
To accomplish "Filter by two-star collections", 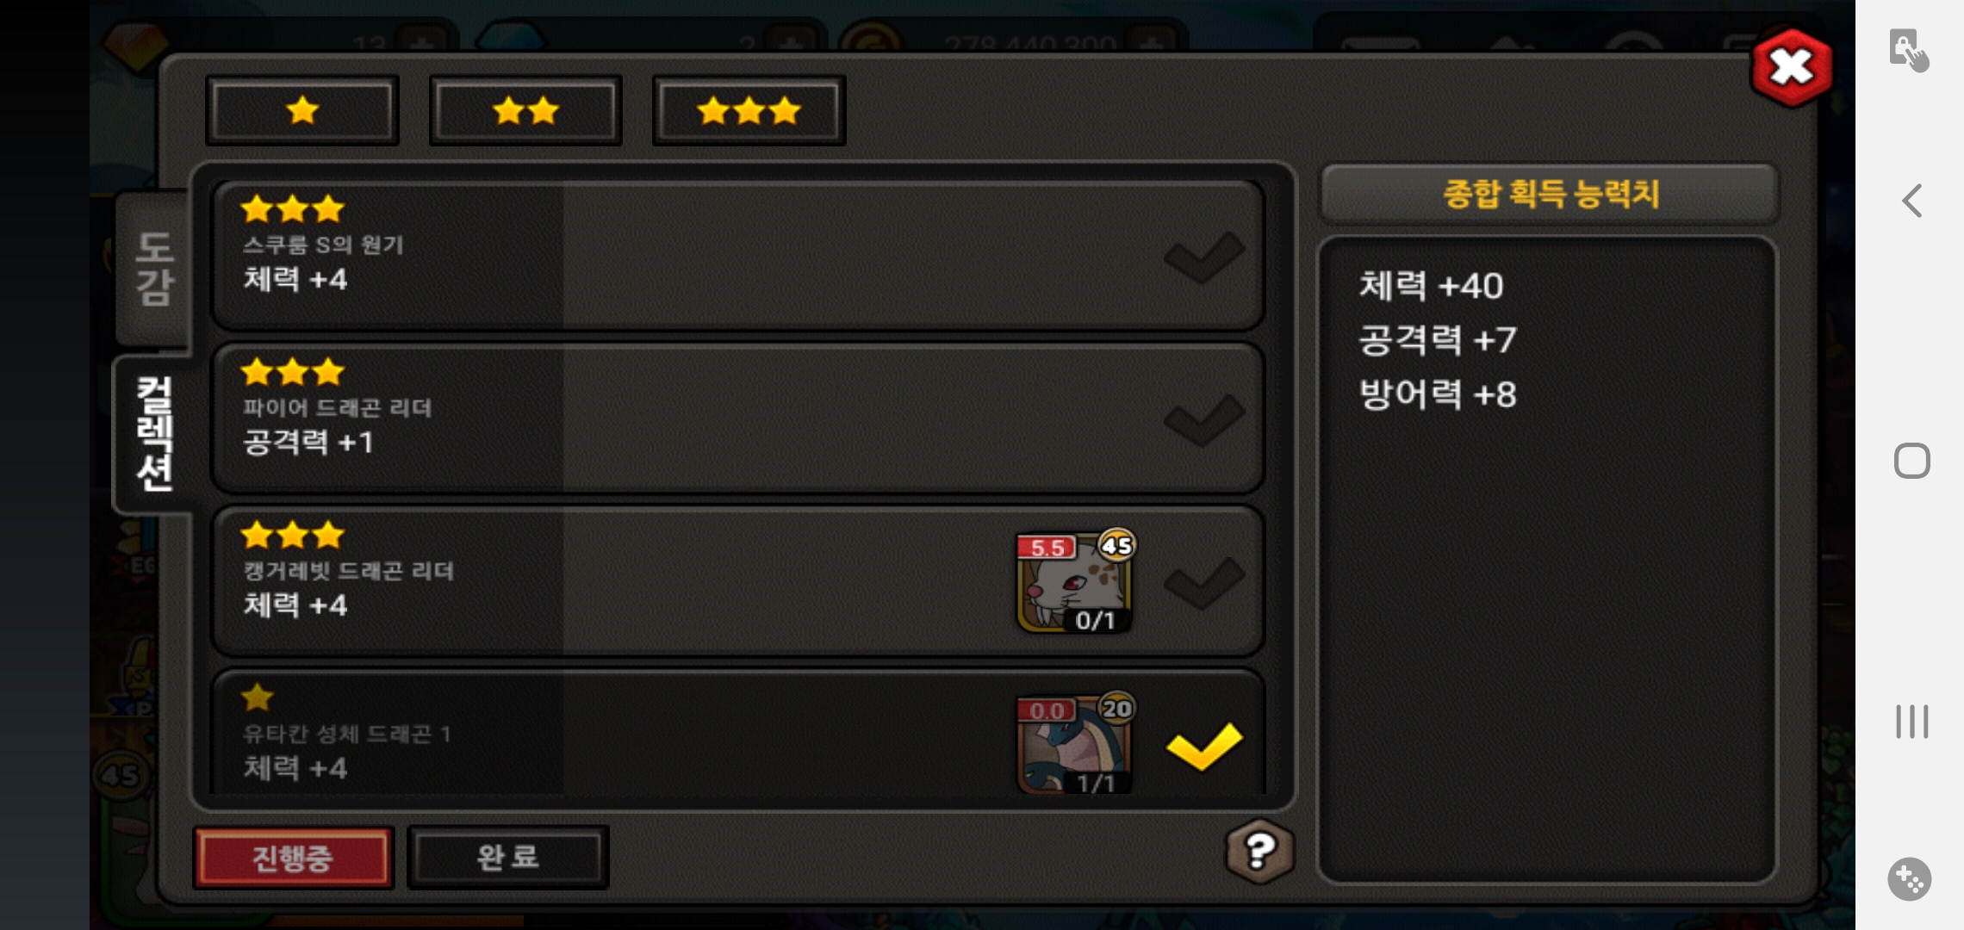I will coord(525,110).
